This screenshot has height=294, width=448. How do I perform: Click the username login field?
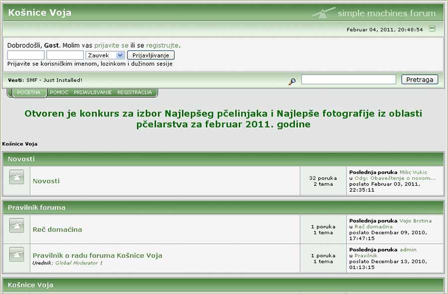(25, 55)
